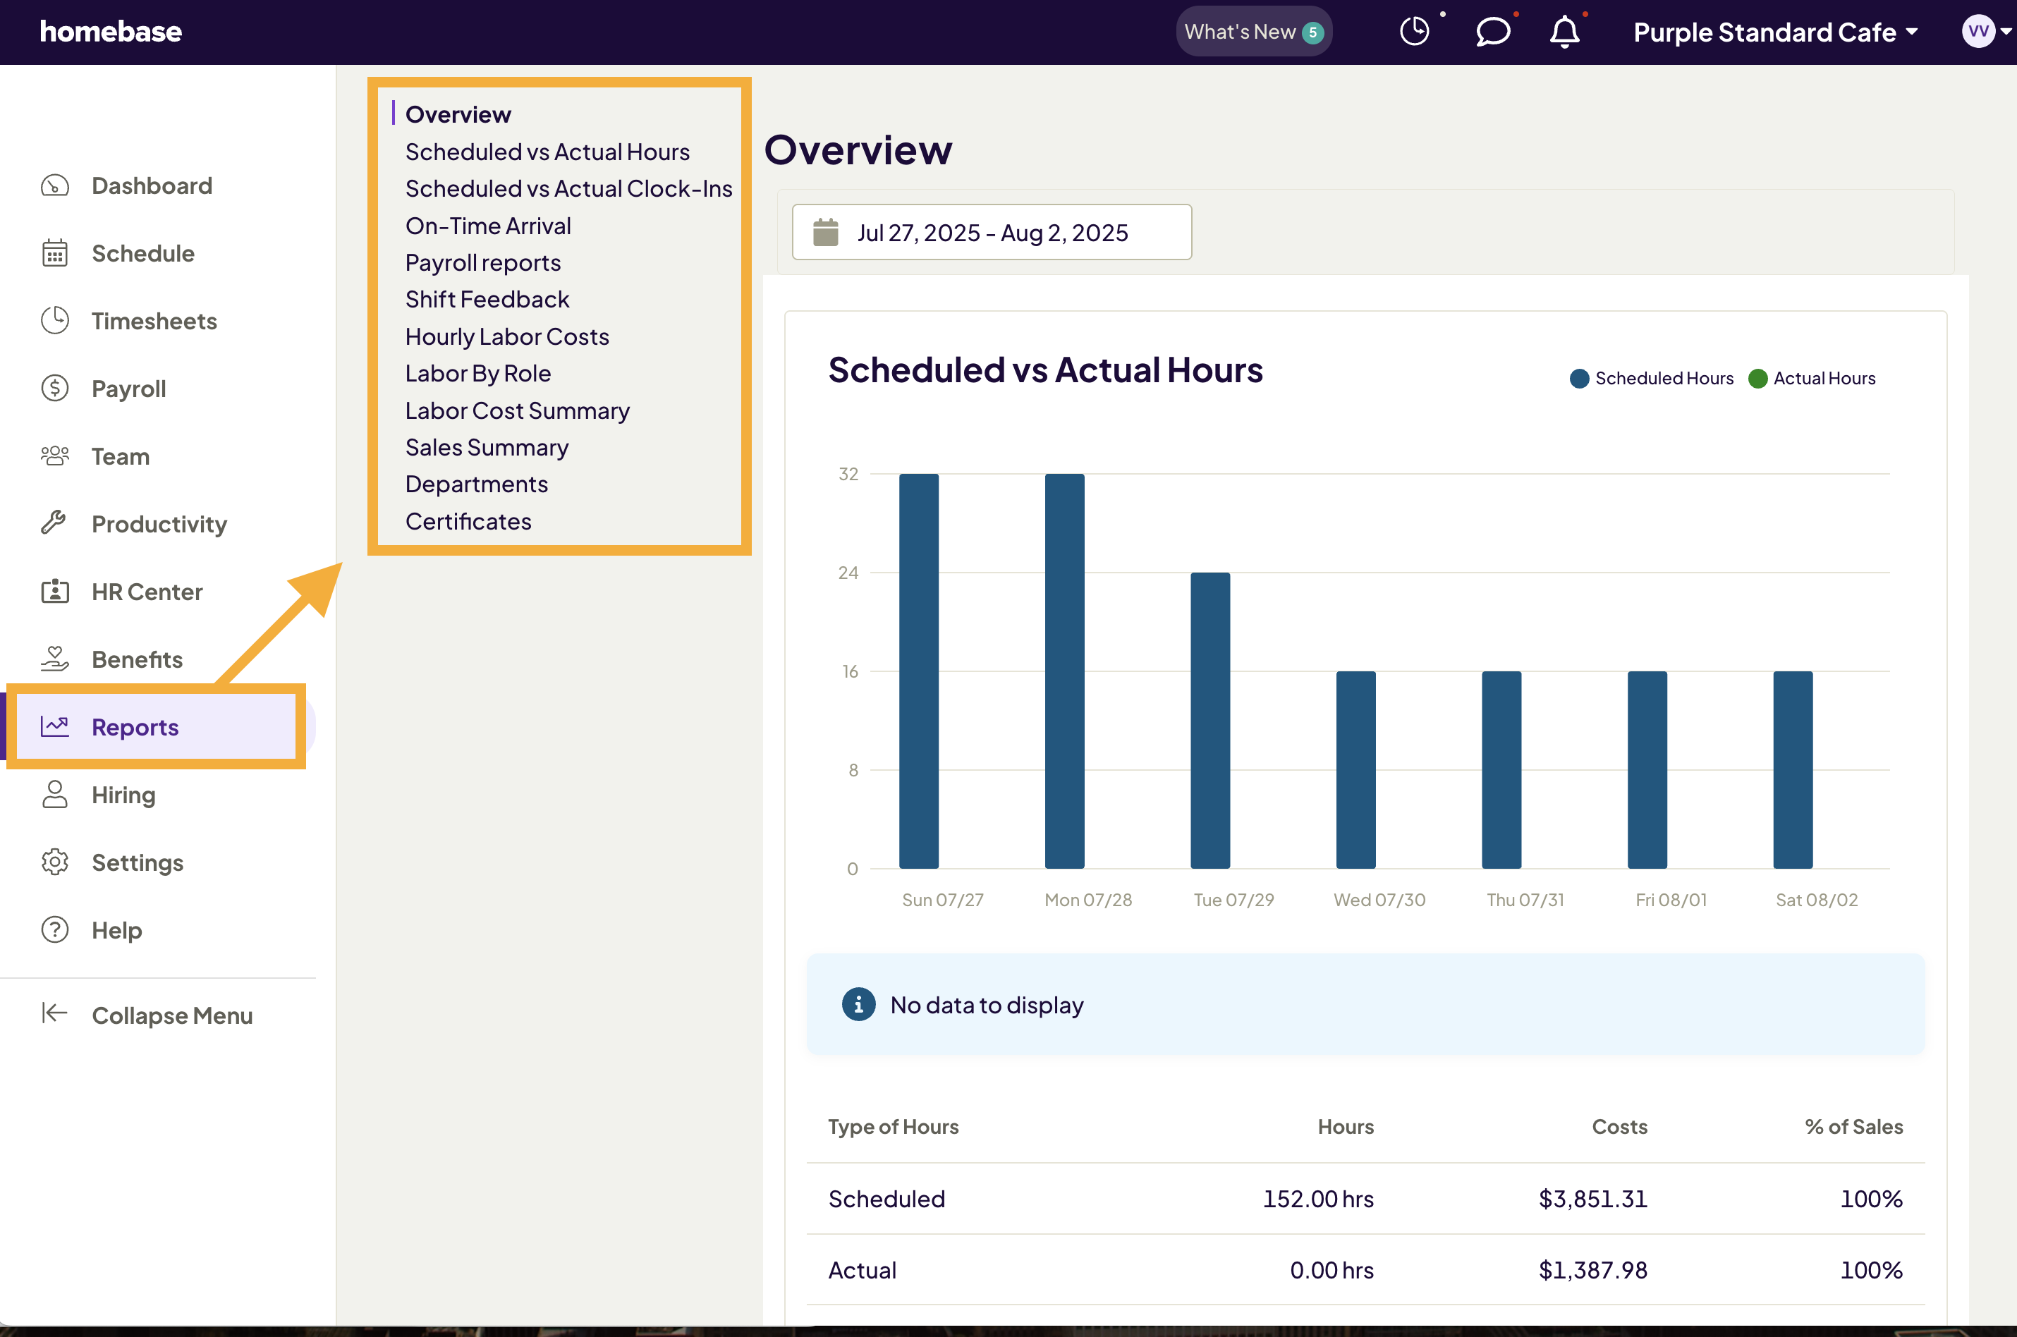Toggle the Scheduled Hours chart legend
The height and width of the screenshot is (1337, 2017).
click(1651, 378)
